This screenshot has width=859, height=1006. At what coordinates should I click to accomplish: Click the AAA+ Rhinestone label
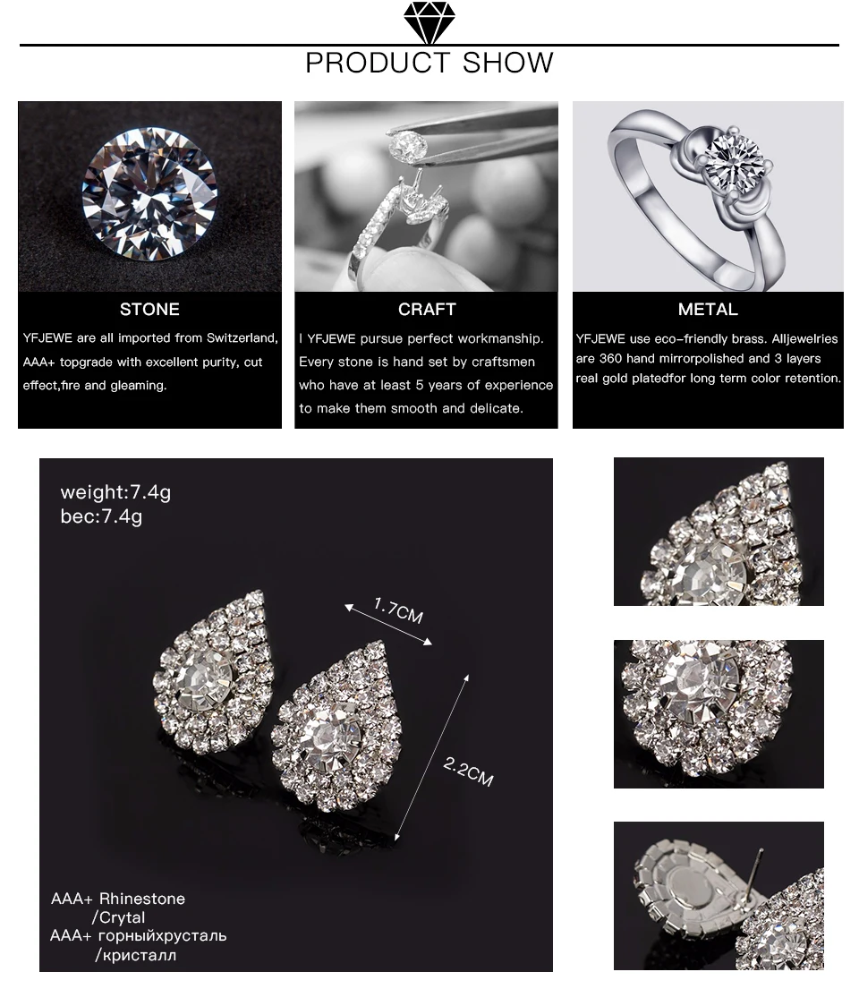(118, 899)
